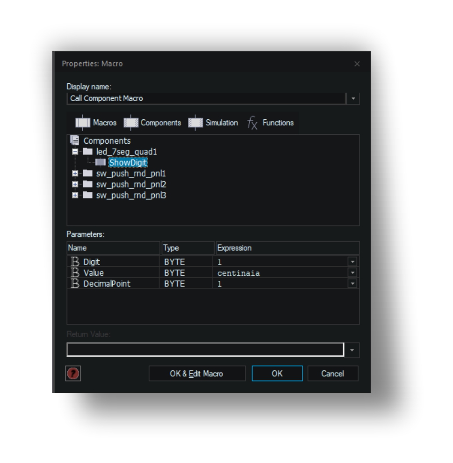This screenshot has height=463, width=453.
Task: Open the Value expression dropdown
Action: [352, 272]
